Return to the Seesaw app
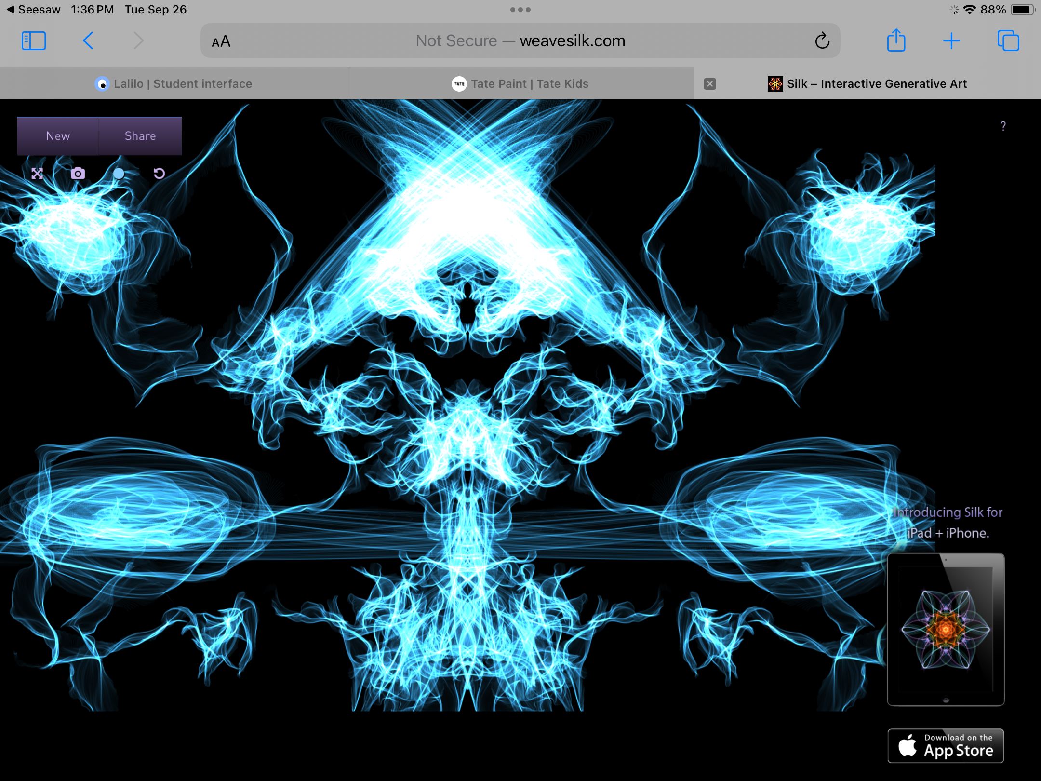The height and width of the screenshot is (781, 1041). (33, 10)
